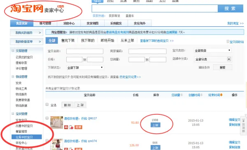Open the 出售中的宝贝 sidebar item

tap(24, 126)
